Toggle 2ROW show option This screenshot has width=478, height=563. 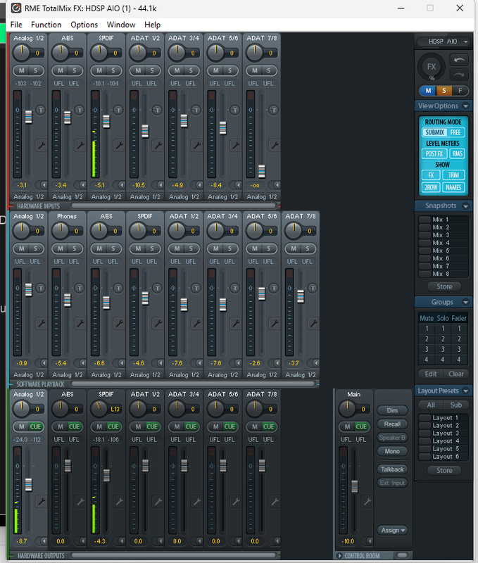431,187
